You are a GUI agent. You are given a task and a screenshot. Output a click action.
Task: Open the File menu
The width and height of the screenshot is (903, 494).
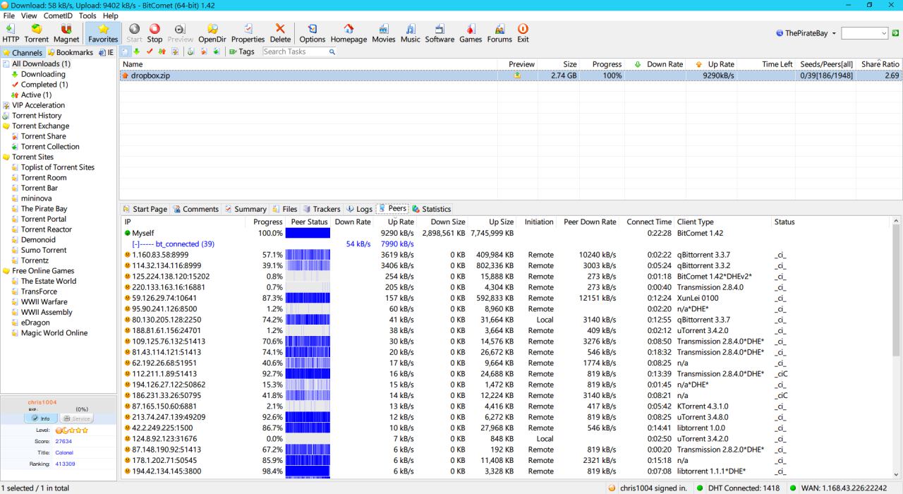click(9, 16)
